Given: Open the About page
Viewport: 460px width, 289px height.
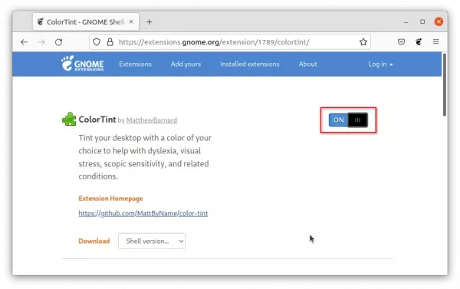Looking at the screenshot, I should pos(307,64).
